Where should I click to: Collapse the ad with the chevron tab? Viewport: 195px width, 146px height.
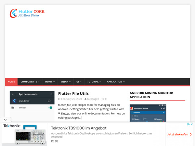(x=3, y=119)
